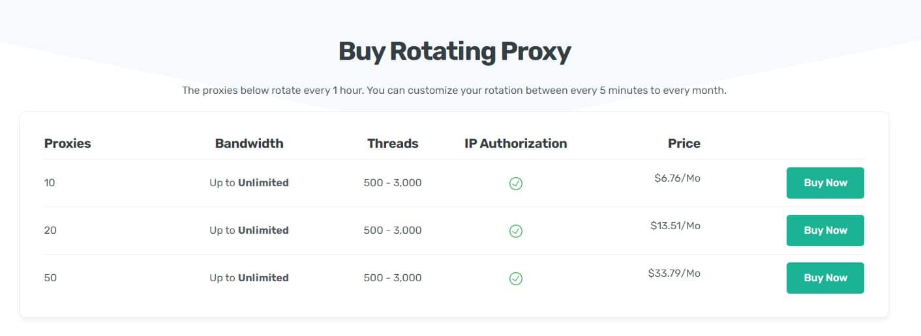Click the Proxies column header
The width and height of the screenshot is (921, 336).
68,143
